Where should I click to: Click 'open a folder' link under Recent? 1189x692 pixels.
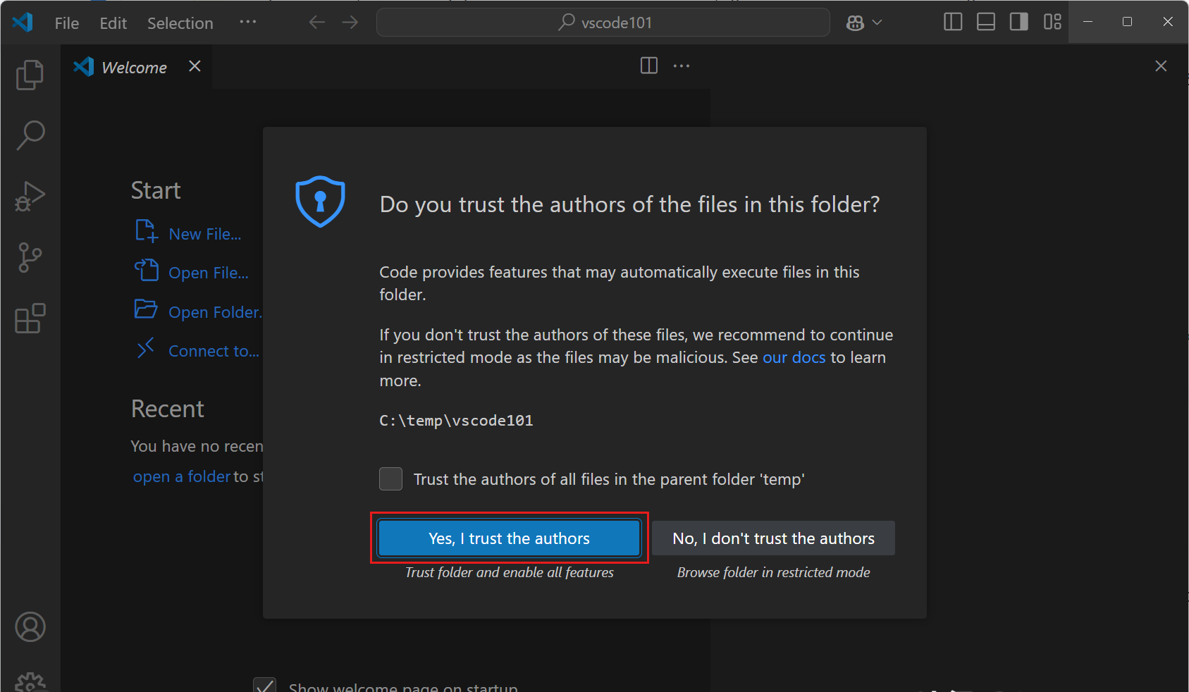181,476
